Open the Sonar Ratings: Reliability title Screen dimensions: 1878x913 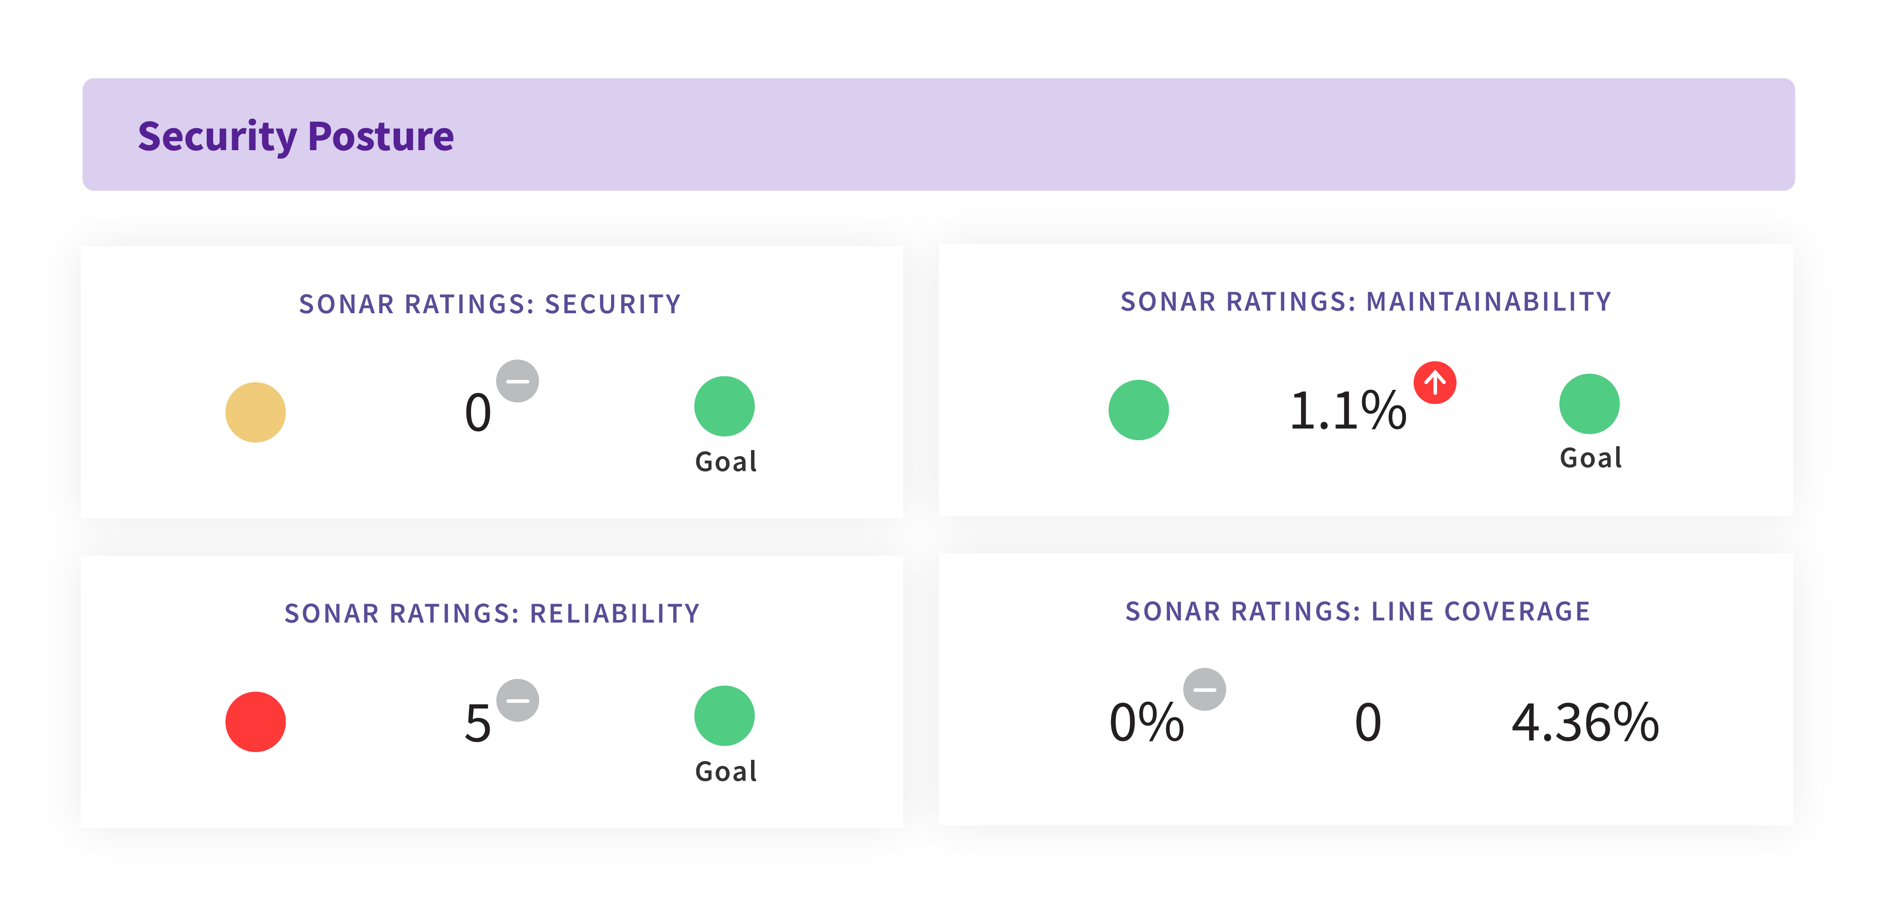point(492,614)
